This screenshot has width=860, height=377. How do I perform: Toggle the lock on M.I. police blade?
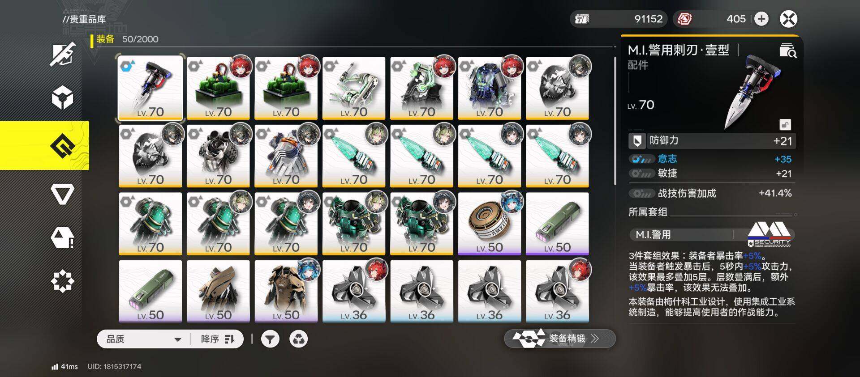point(785,124)
